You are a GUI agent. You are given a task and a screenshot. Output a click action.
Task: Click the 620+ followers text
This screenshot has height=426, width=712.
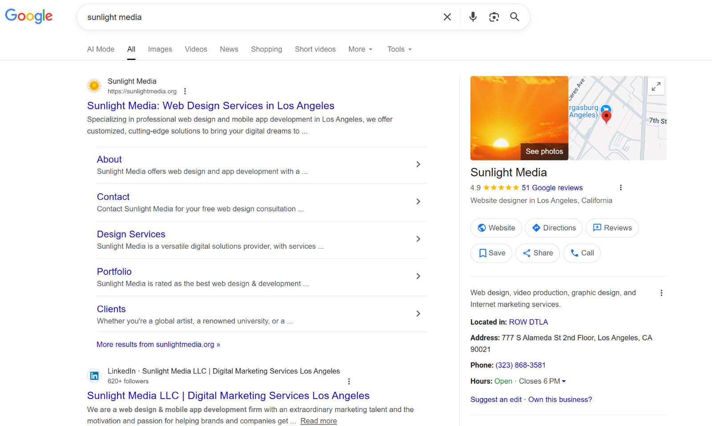coord(128,381)
